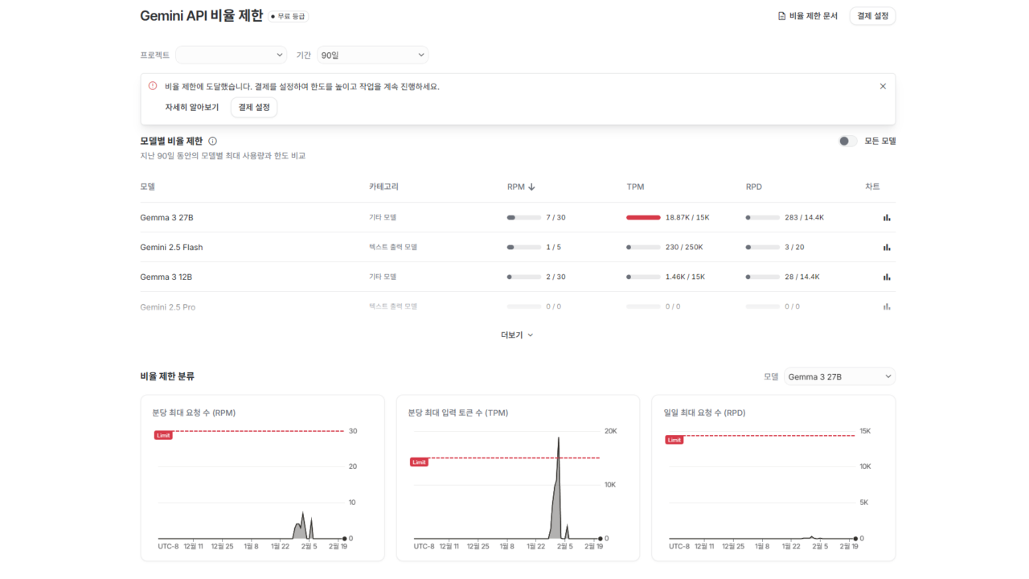Click the info icon beside 모델별 비율 제한

click(211, 140)
